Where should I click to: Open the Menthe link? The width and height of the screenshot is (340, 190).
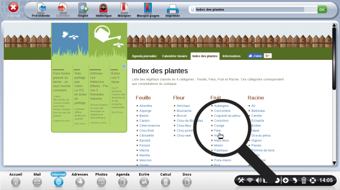(x=144, y=156)
